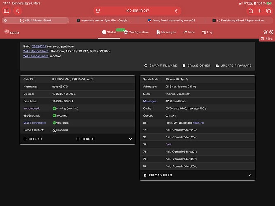
Task: Click the Chip ID value 8cfd4906b79c
Action: point(73,80)
